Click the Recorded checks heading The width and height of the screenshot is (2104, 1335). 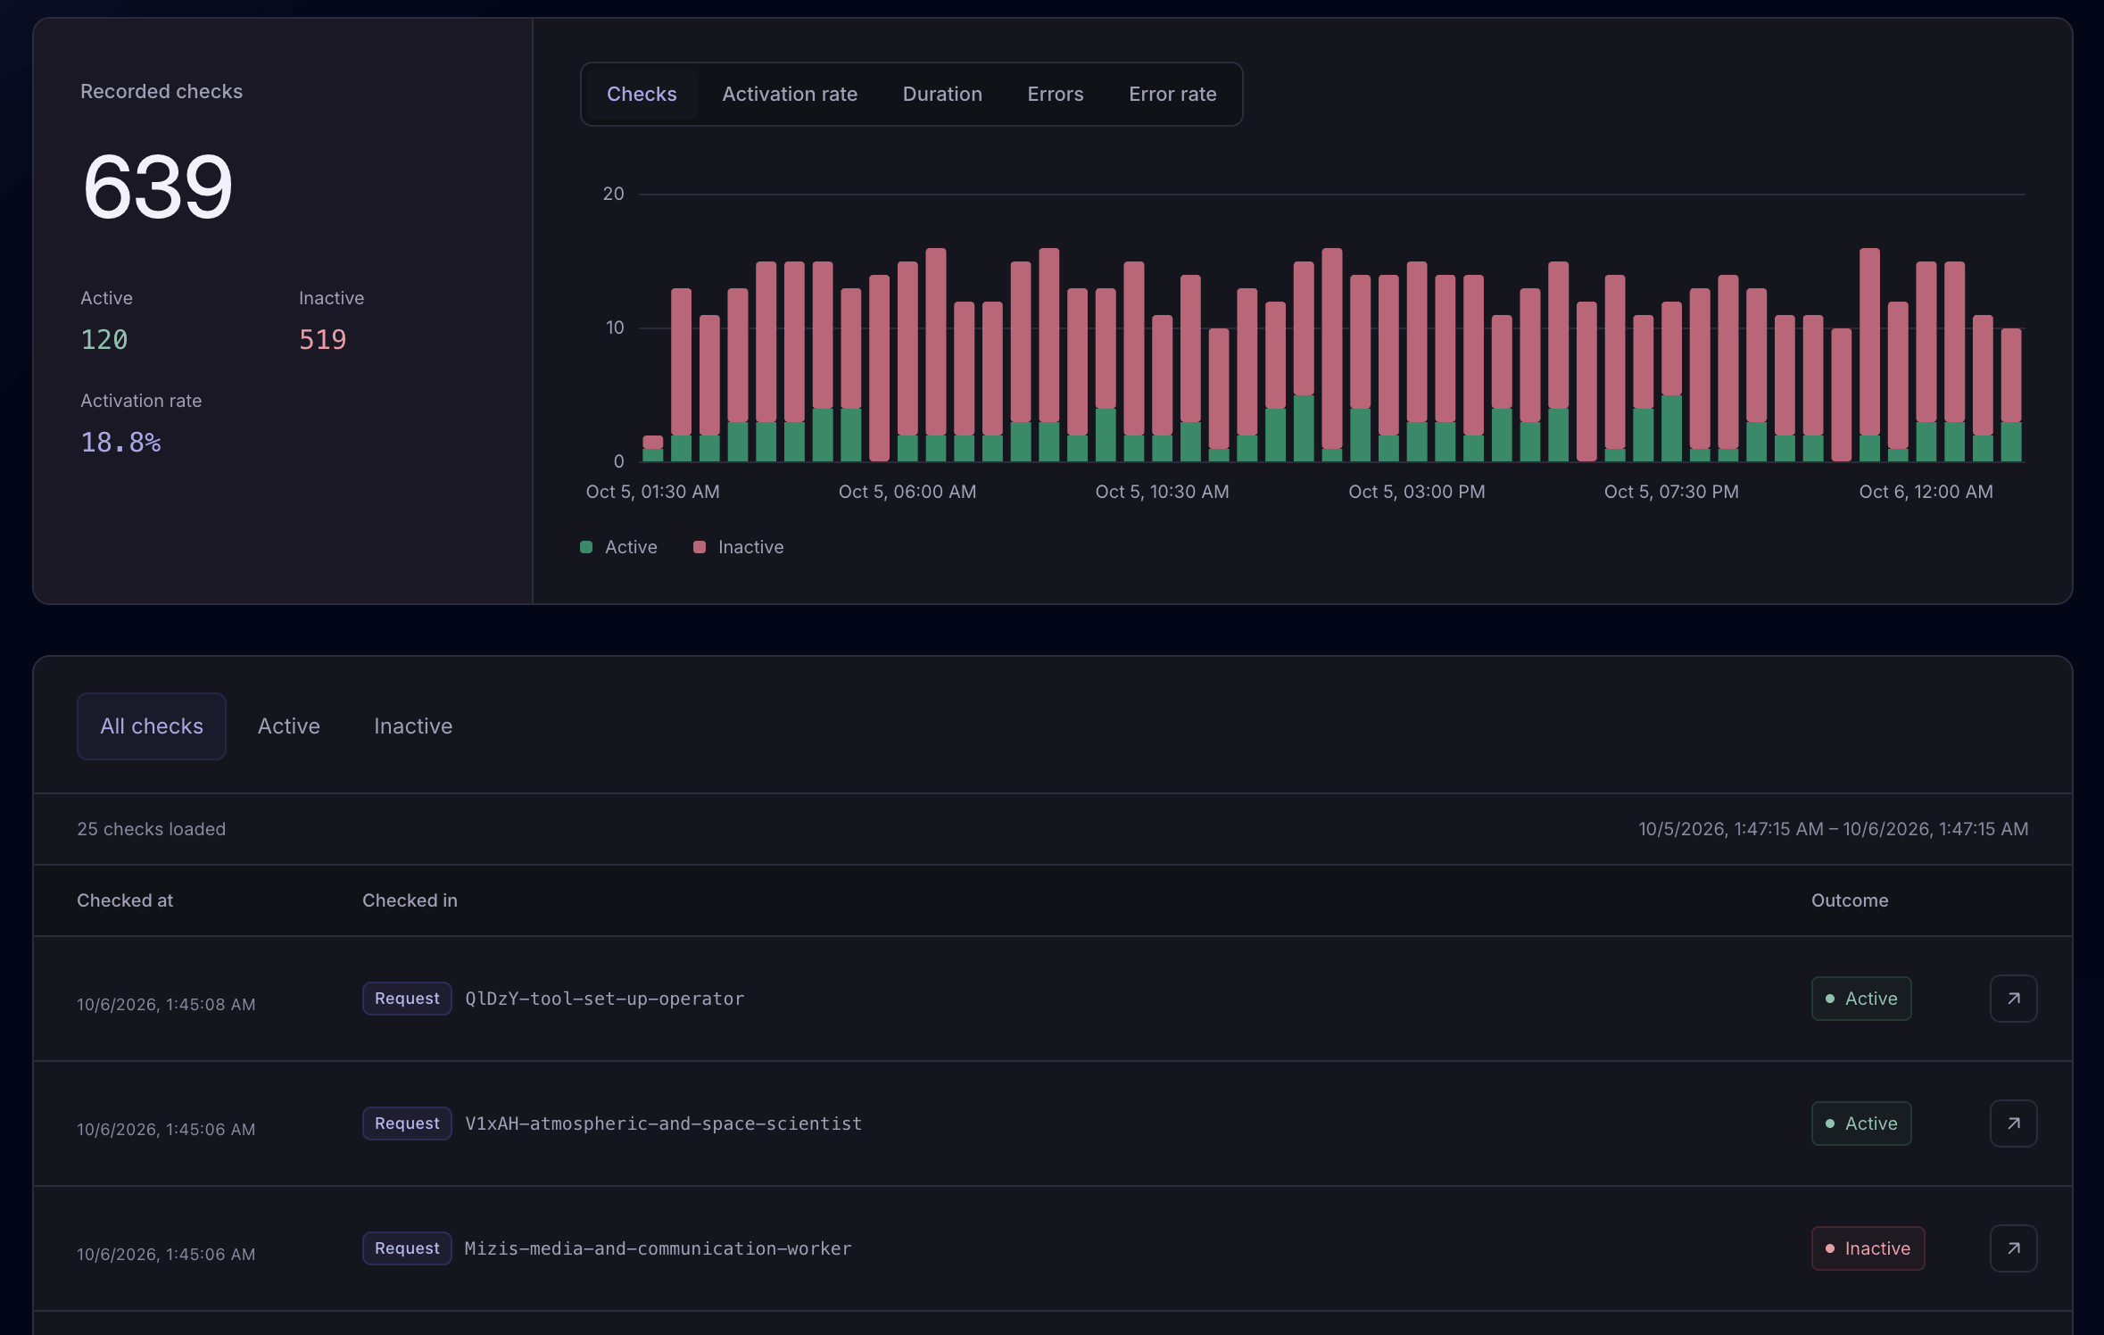(162, 92)
